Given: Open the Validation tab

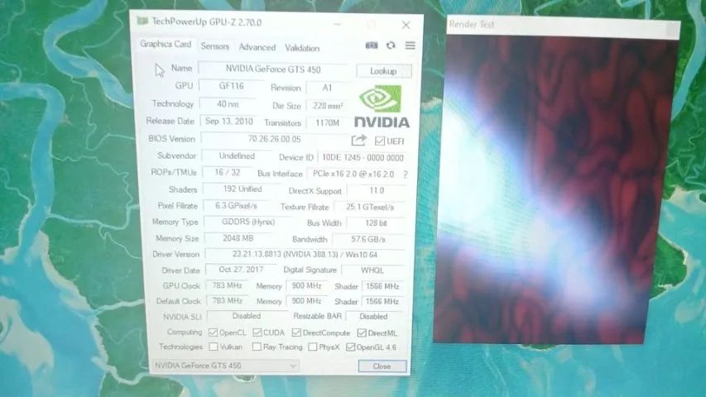Looking at the screenshot, I should pos(302,48).
